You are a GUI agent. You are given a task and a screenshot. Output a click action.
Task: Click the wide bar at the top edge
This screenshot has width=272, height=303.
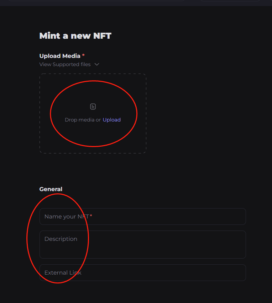point(96,1)
